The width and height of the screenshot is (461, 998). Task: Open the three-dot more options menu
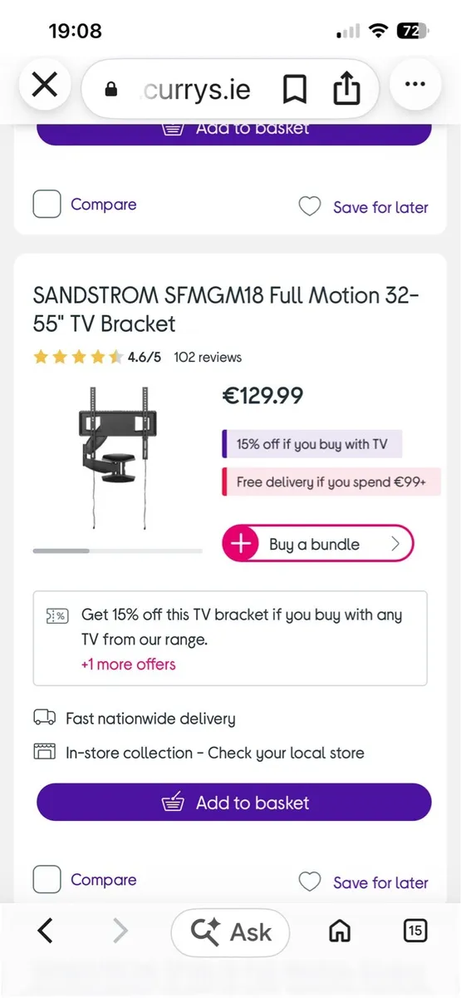[x=414, y=86]
